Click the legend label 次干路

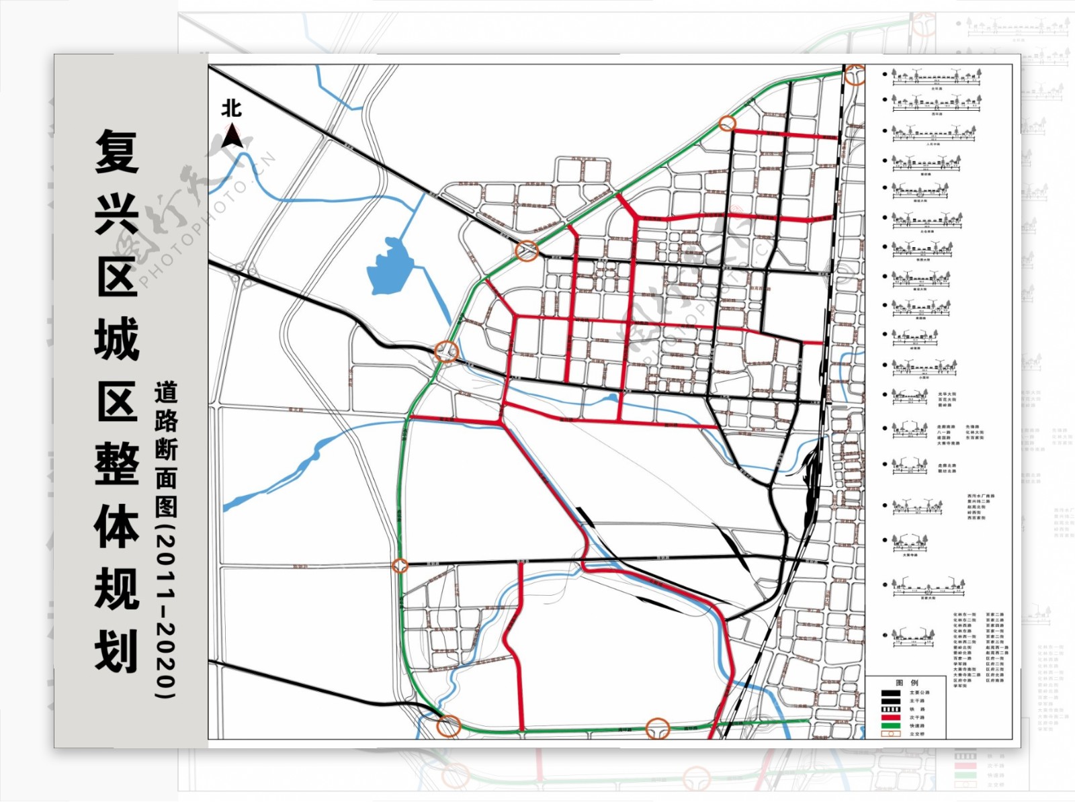coord(917,717)
